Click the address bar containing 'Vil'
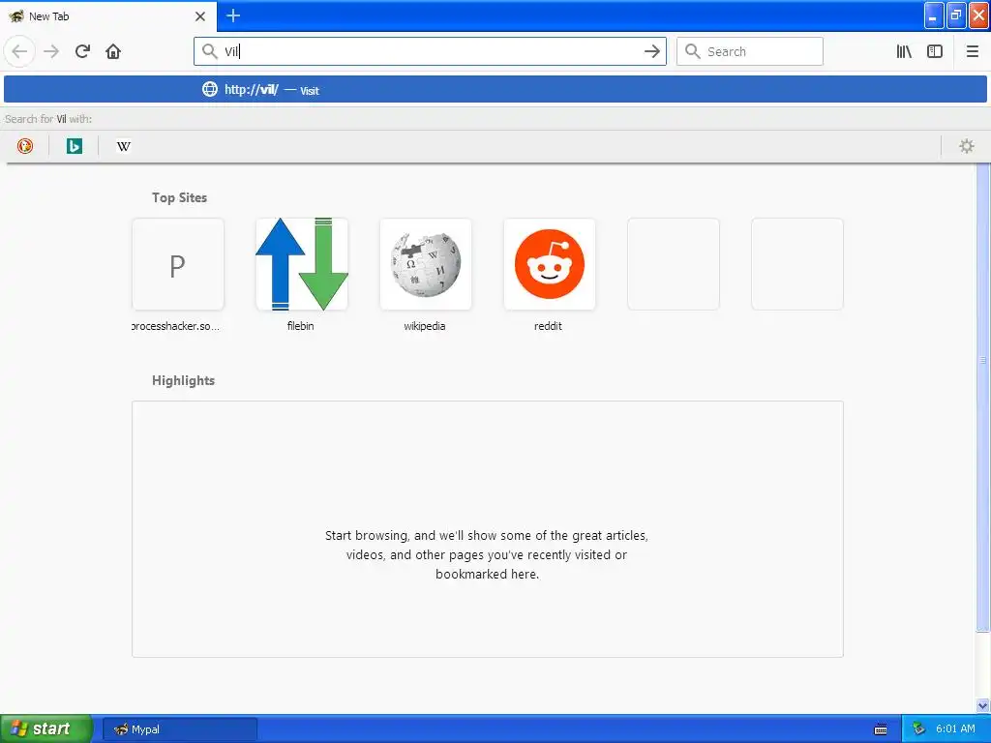Viewport: 991px width, 743px height. (430, 51)
